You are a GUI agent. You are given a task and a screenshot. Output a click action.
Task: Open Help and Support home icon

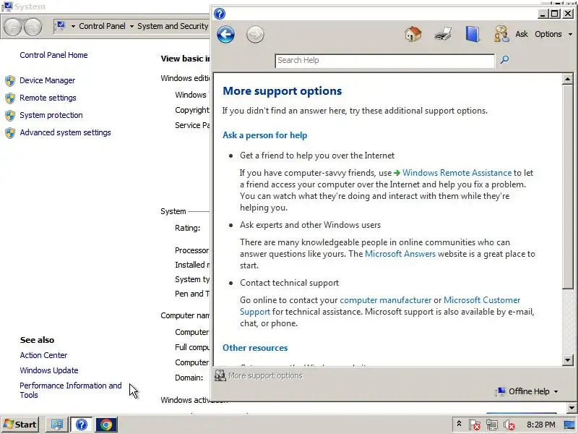tap(413, 34)
